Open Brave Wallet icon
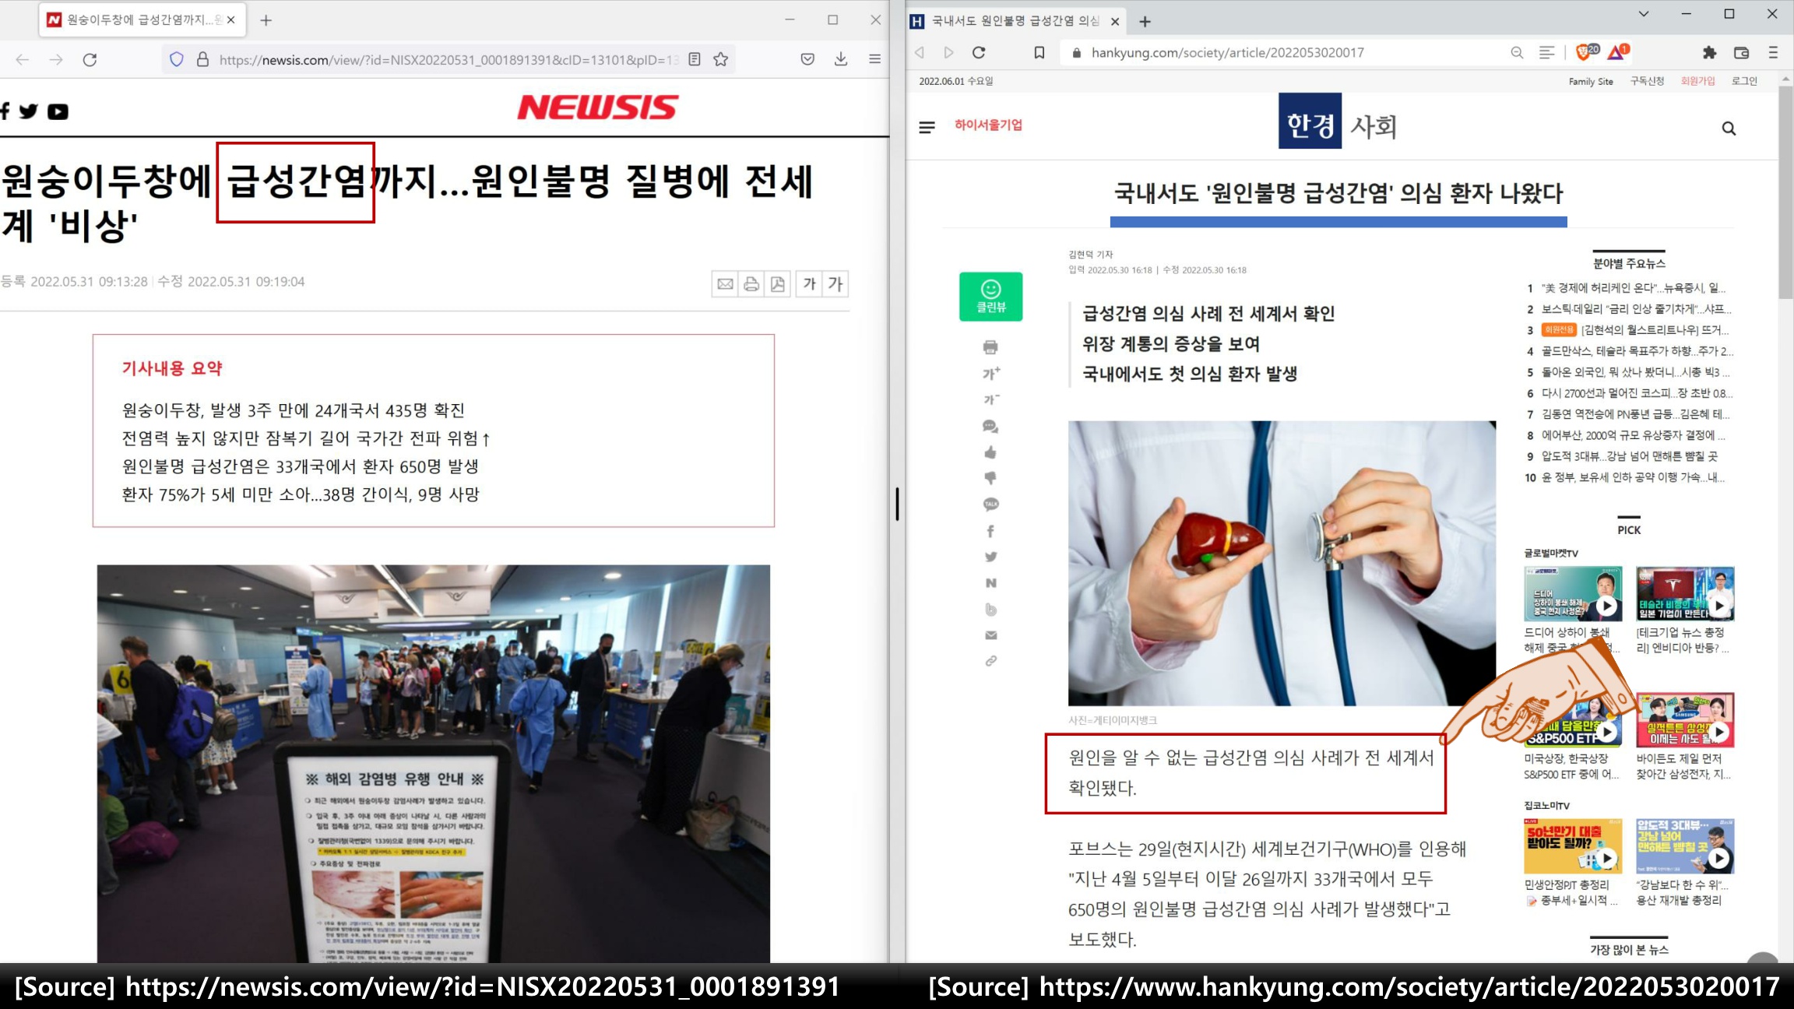The height and width of the screenshot is (1009, 1794). click(1741, 52)
